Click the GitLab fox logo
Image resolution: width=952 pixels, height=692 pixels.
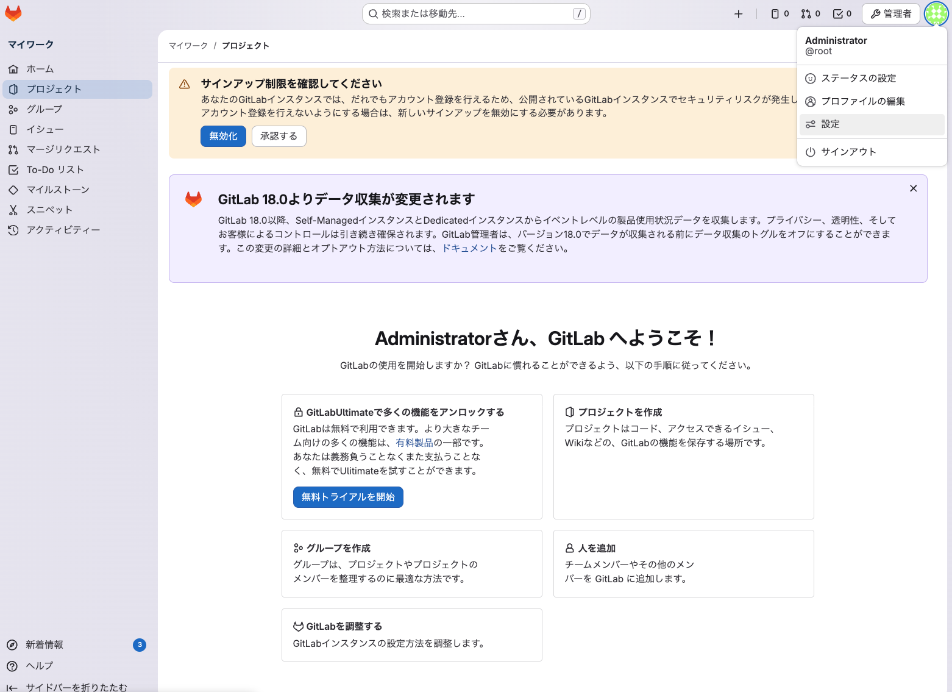click(x=13, y=13)
